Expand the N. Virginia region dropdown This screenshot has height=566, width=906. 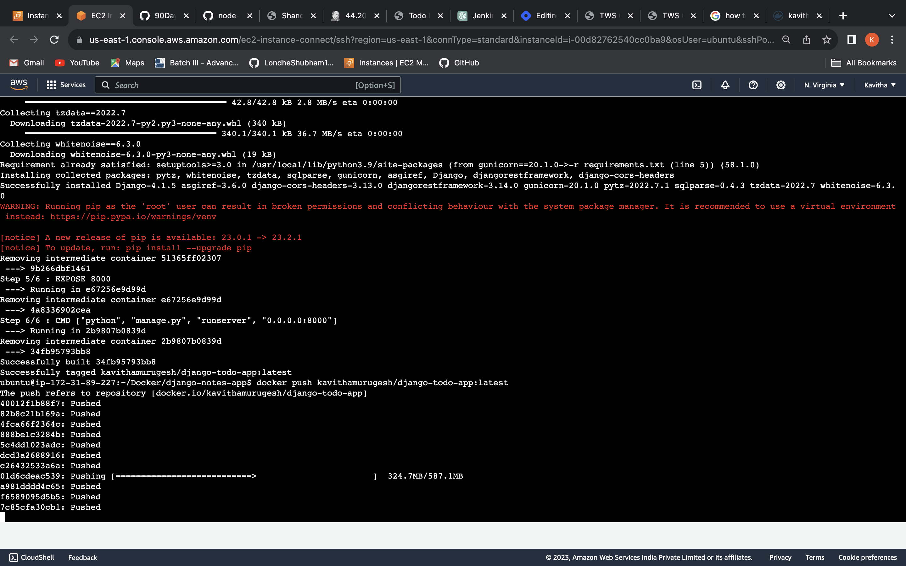point(824,85)
